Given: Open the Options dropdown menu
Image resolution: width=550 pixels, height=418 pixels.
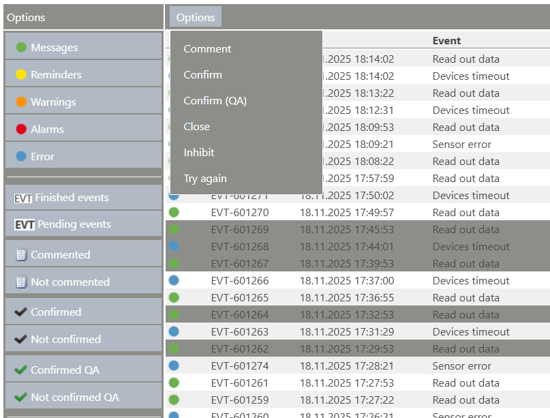Looking at the screenshot, I should tap(195, 16).
